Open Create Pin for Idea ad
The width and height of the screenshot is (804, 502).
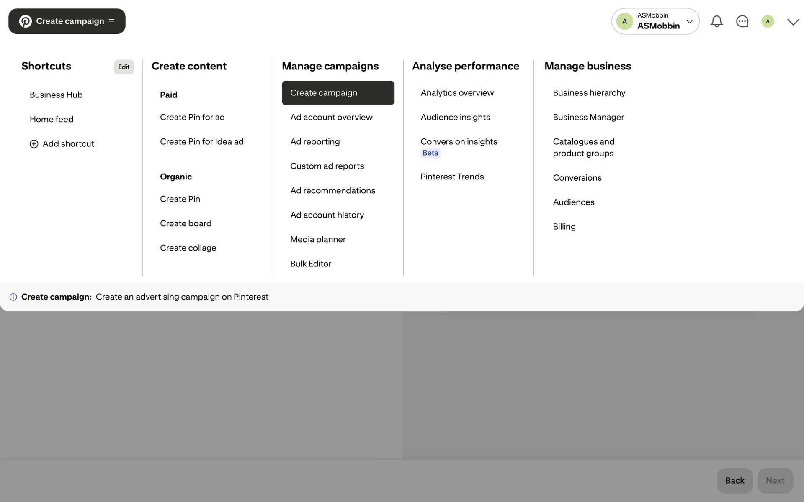pos(201,142)
